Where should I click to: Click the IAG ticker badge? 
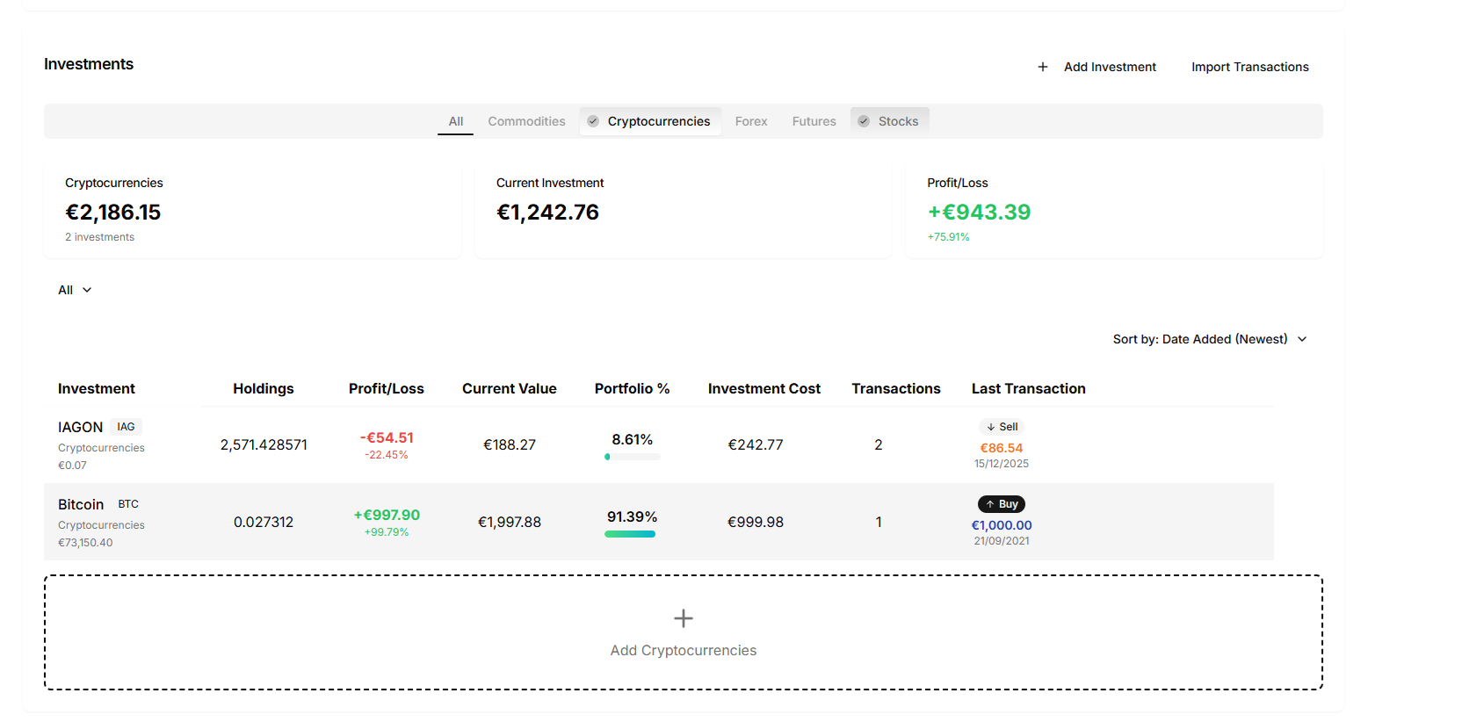click(x=126, y=427)
